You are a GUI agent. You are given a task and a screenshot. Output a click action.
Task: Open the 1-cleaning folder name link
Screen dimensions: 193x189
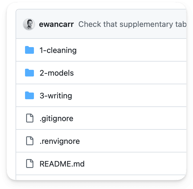click(x=58, y=50)
